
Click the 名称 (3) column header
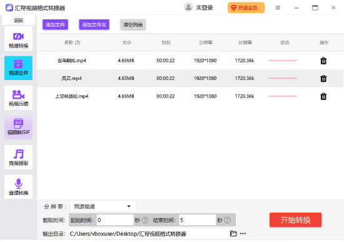tap(72, 43)
